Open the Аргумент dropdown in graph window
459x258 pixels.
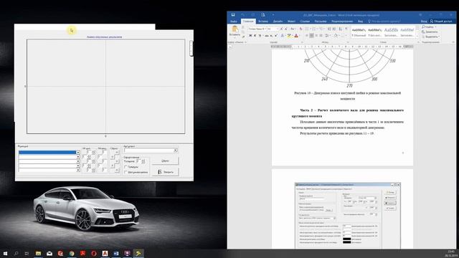click(x=151, y=150)
